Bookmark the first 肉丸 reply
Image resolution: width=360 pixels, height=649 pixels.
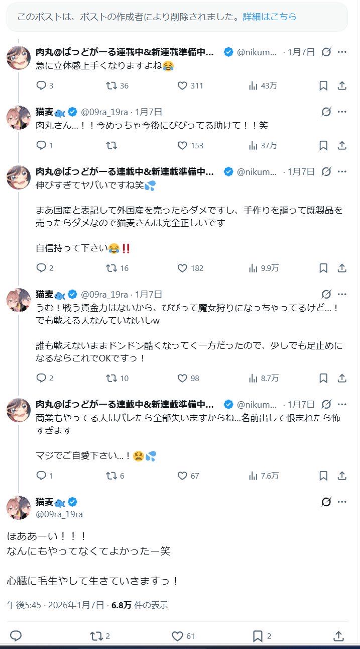pos(324,85)
